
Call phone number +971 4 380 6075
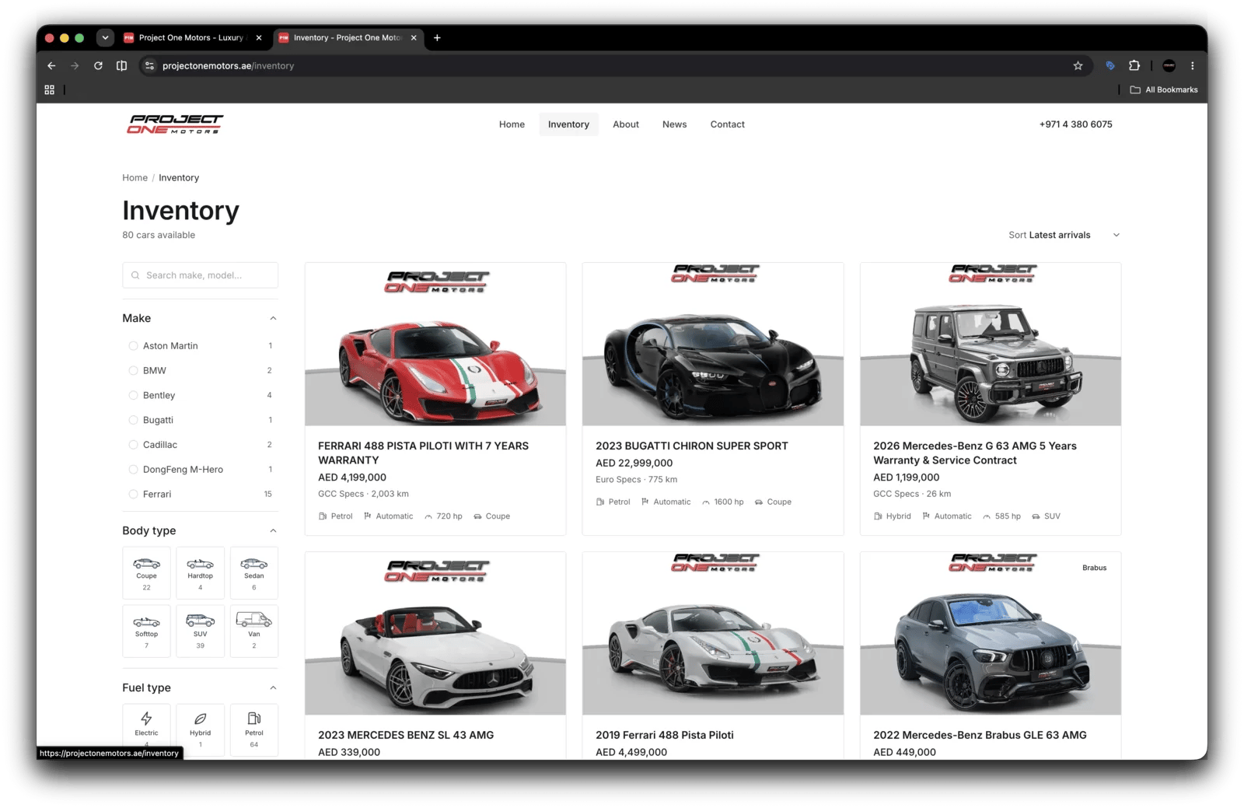point(1075,124)
